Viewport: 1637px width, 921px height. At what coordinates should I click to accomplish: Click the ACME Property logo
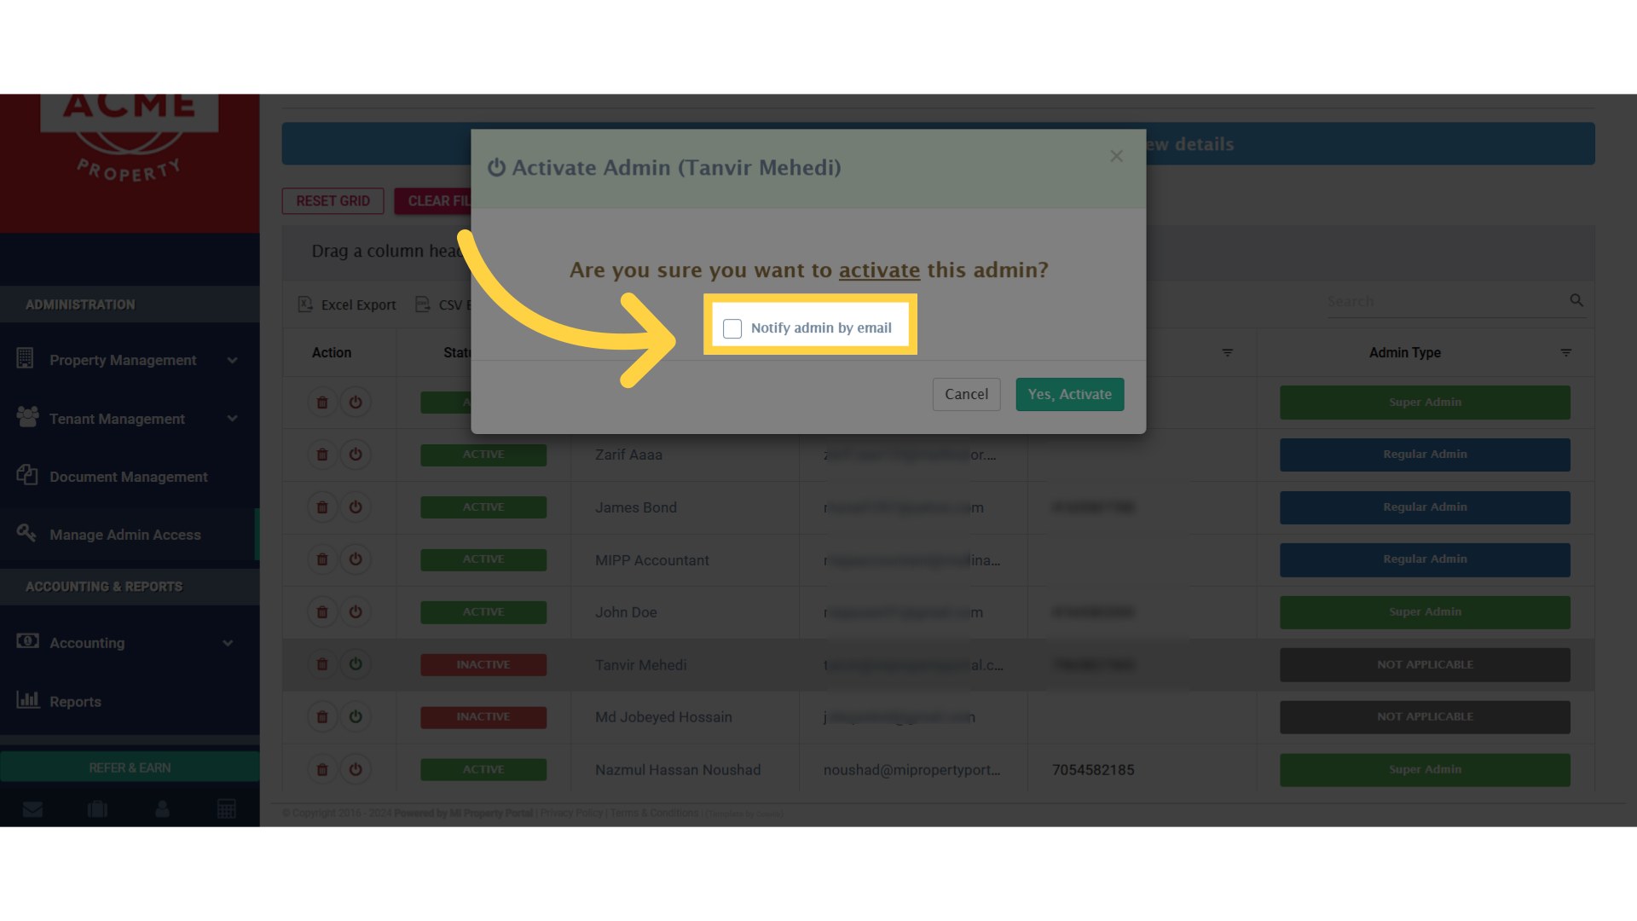point(130,141)
